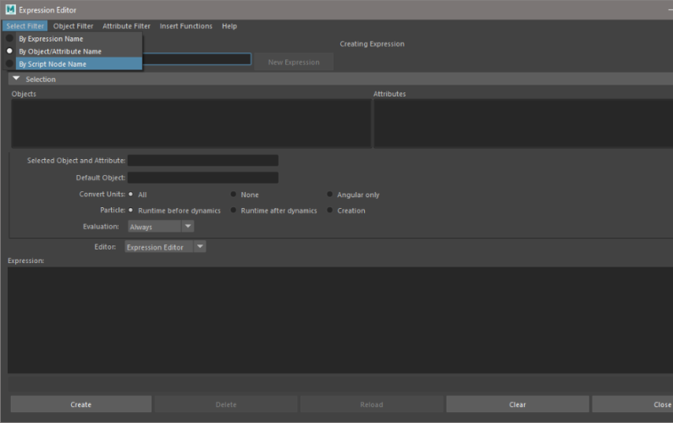Select the None convert units radio button
Viewport: 673px width, 423px height.
pos(234,195)
